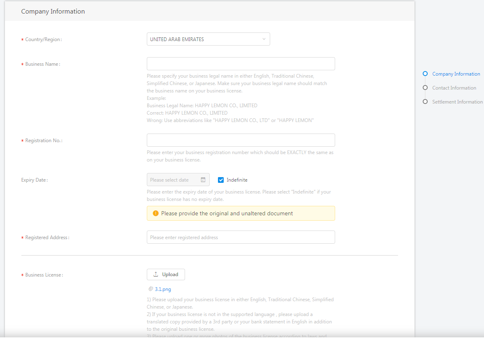Click the Settlement Information step circle marker
Viewport: 484px width, 339px height.
point(425,102)
